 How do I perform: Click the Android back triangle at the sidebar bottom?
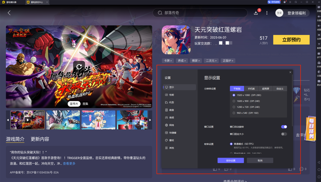(319, 162)
